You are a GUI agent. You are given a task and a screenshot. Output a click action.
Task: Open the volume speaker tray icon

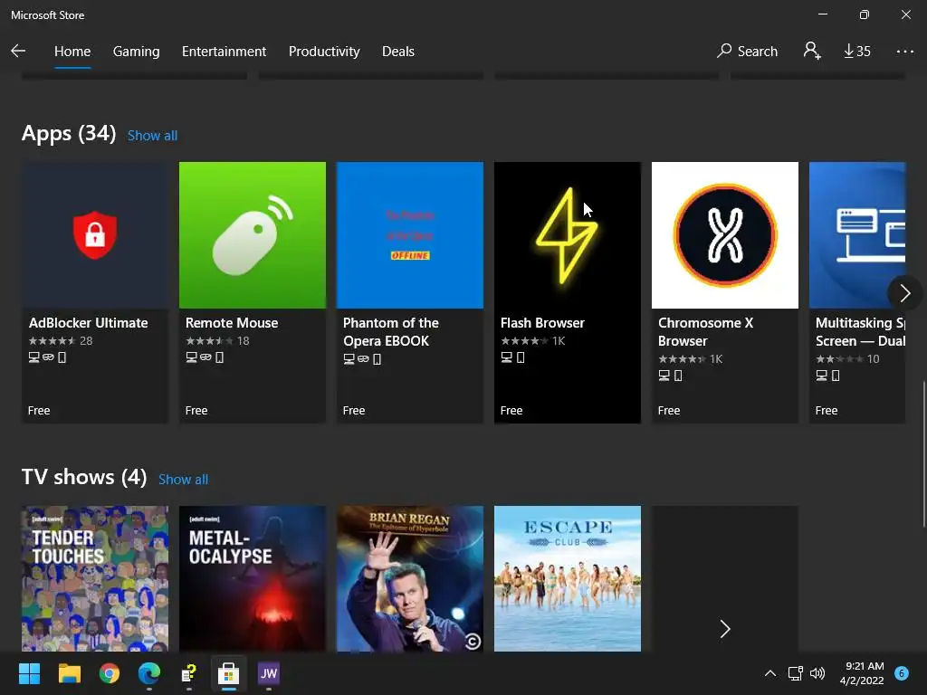point(817,673)
